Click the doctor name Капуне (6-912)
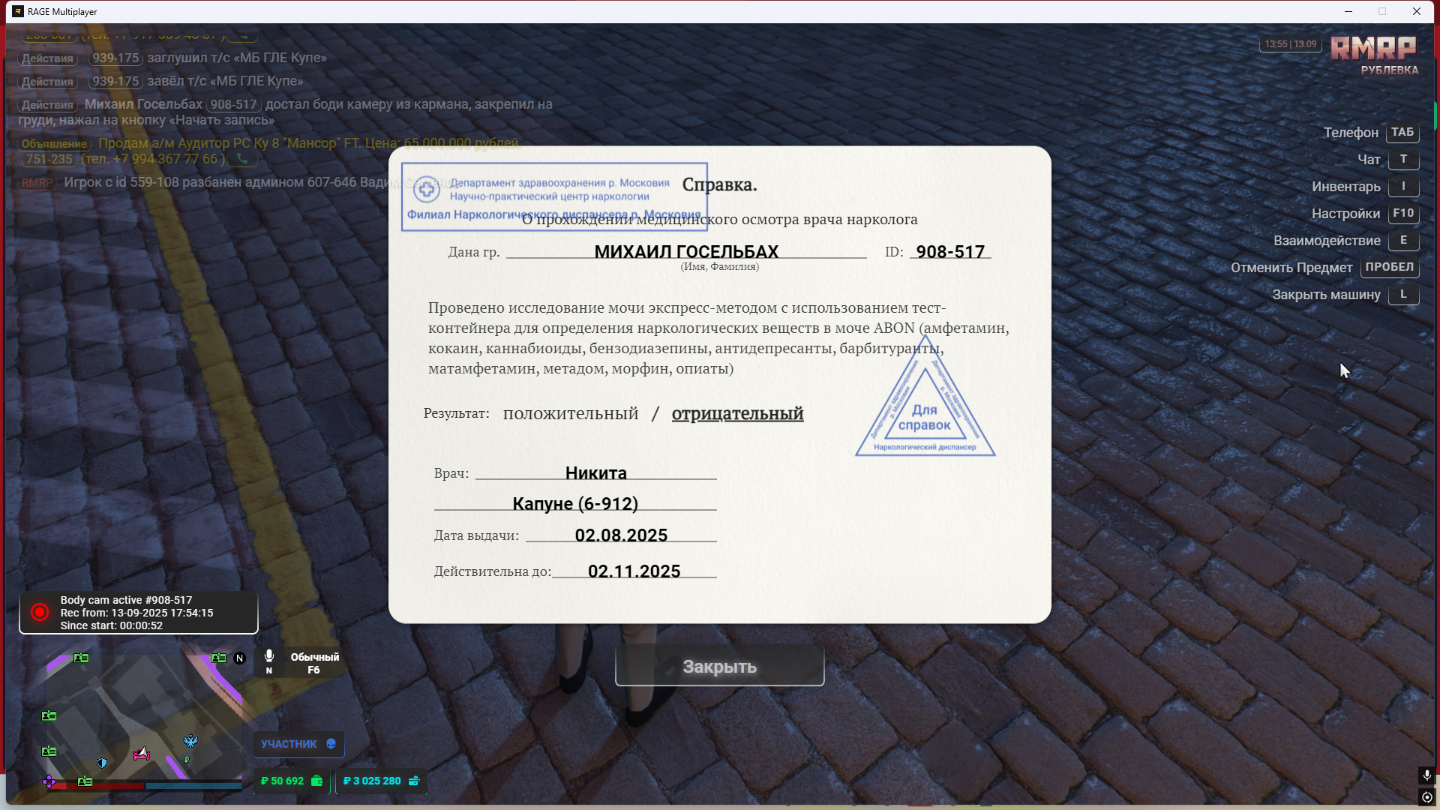The height and width of the screenshot is (810, 1440). 575,504
